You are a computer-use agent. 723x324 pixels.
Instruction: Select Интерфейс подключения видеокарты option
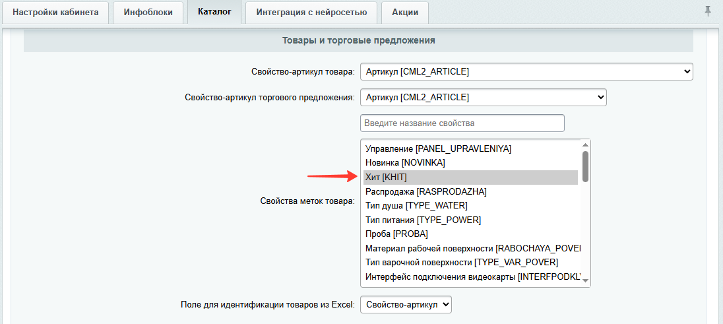471,277
